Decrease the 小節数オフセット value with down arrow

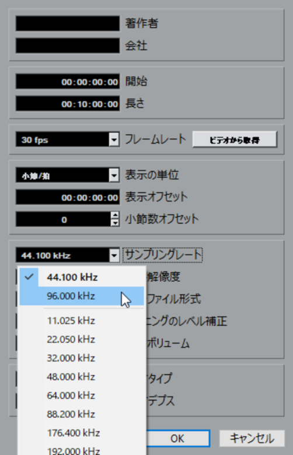click(x=116, y=223)
